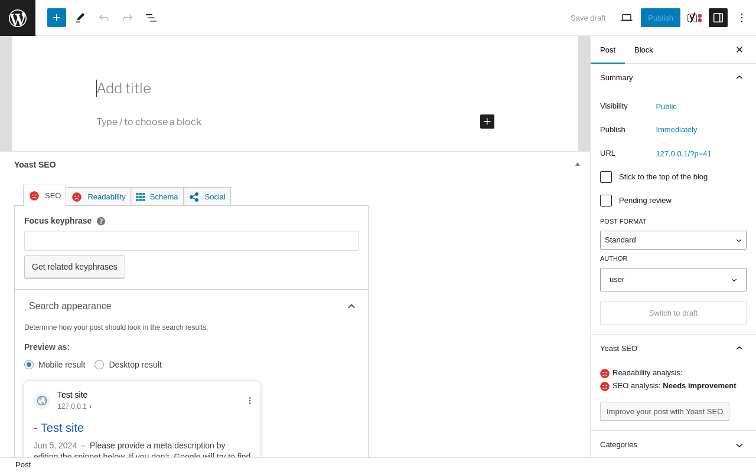
Task: Open the Yoast SEO toolbar icon
Action: 695,18
